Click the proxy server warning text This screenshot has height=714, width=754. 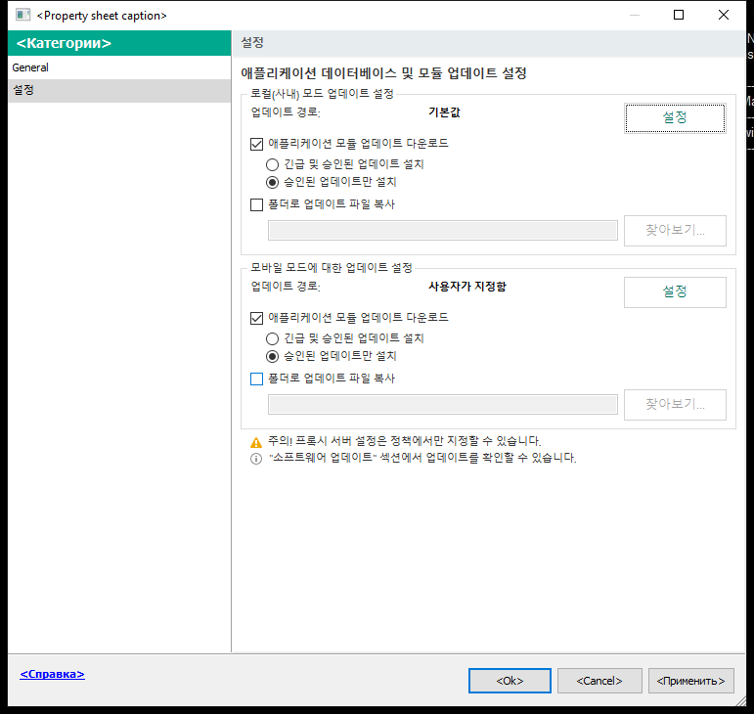tap(405, 441)
